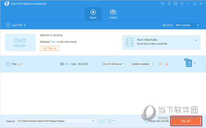Click the Save to path field

click(x=53, y=121)
